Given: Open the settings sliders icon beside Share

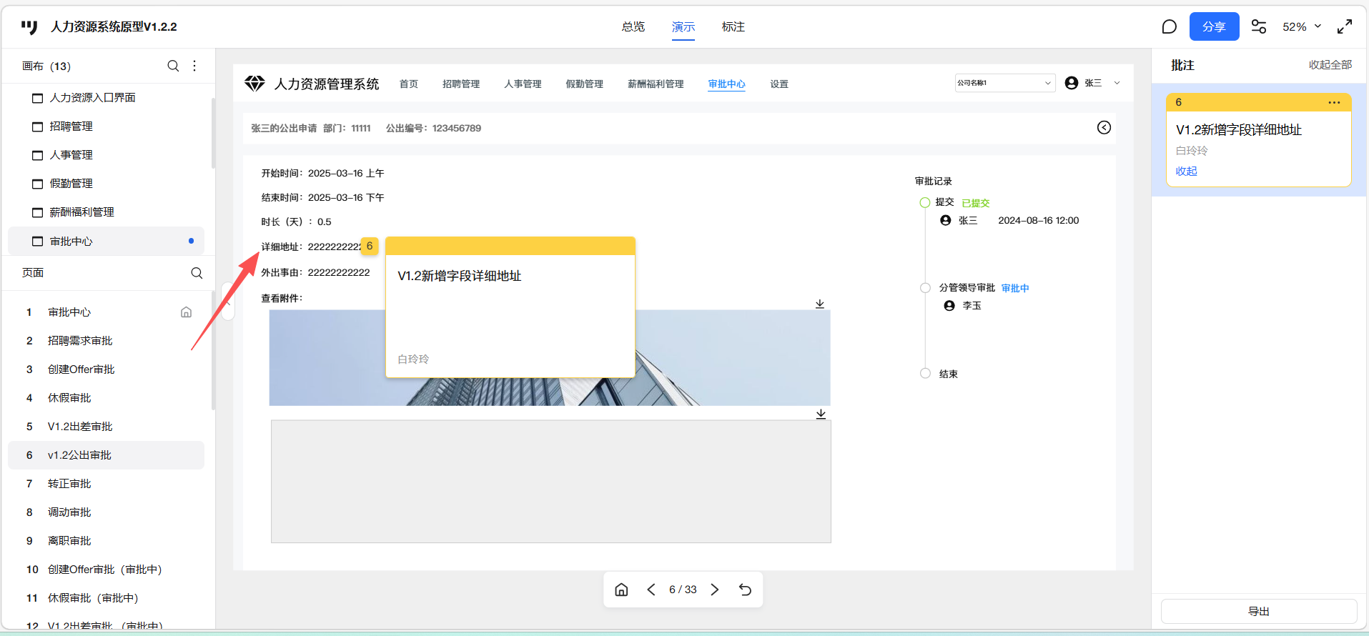Looking at the screenshot, I should click(1258, 27).
